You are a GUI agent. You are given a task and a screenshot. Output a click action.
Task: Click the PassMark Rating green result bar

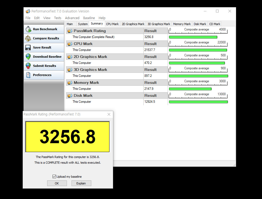tap(193, 37)
